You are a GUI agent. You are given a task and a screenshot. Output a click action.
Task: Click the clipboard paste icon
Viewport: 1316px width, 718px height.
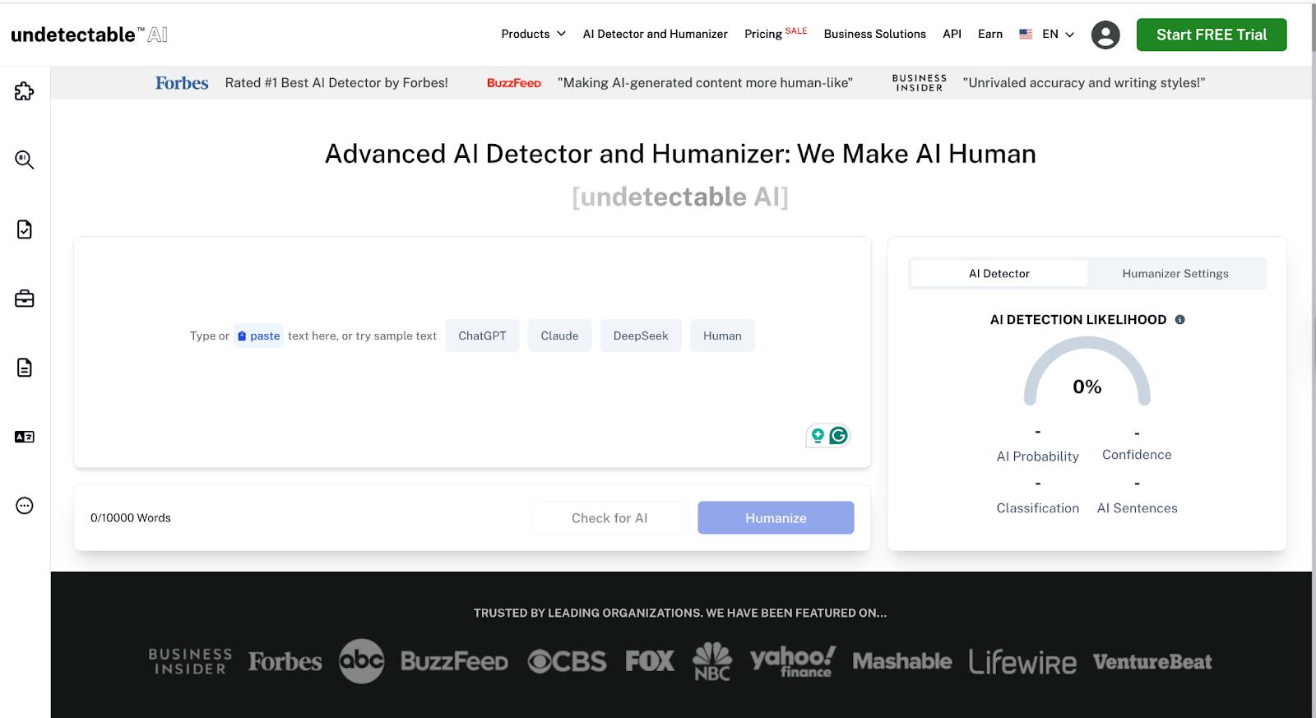point(242,336)
